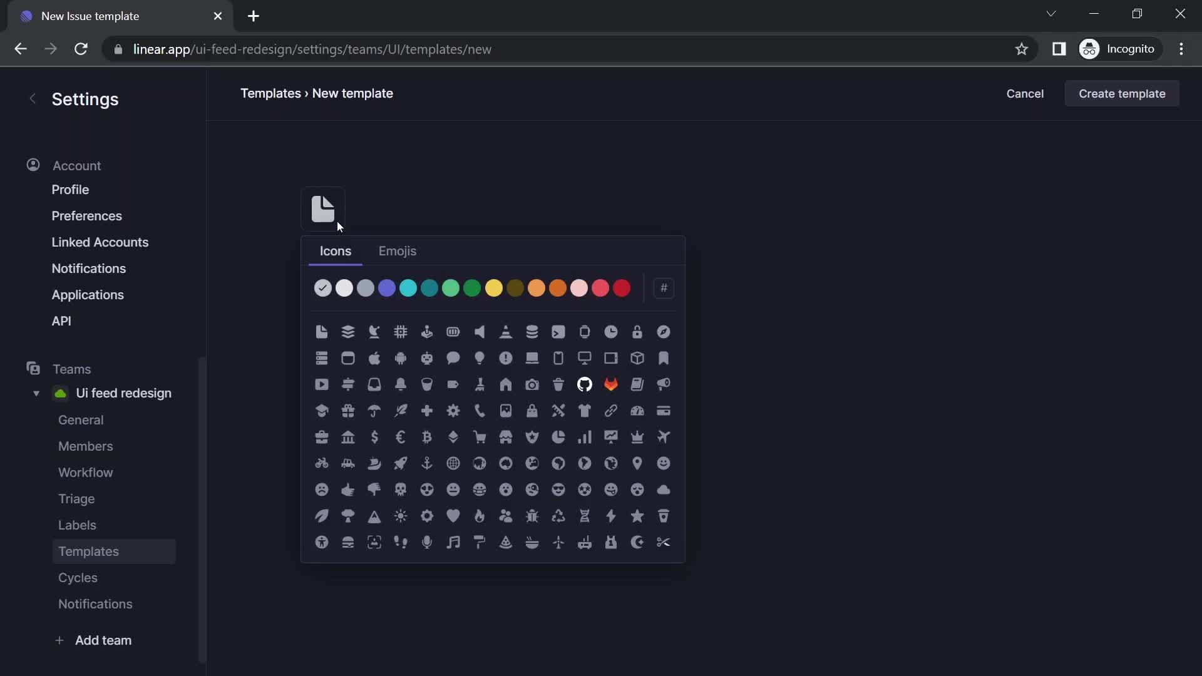This screenshot has height=676, width=1202.
Task: Expand the Ui feed redesign team
Action: tap(36, 393)
